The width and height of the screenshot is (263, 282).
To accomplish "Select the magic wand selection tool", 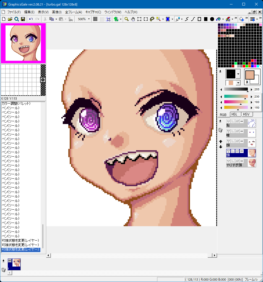I will [158, 19].
